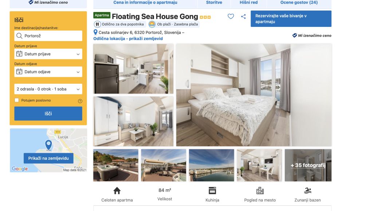Expand the guests and rooms selector
The height and width of the screenshot is (211, 373).
[x=48, y=89]
